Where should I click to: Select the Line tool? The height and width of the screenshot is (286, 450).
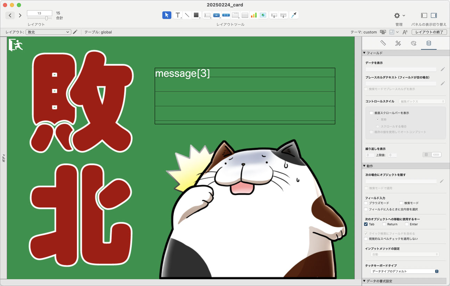(187, 15)
